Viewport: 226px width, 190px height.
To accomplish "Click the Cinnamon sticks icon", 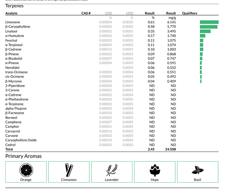I will coord(69,170).
